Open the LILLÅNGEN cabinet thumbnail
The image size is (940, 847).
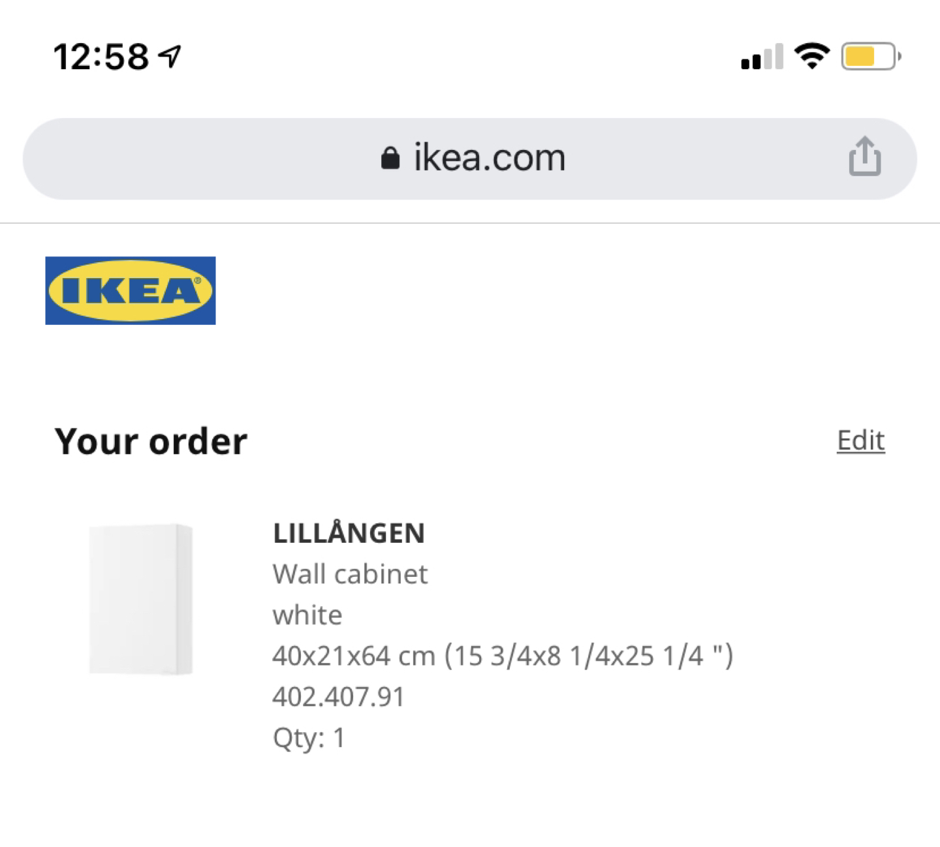click(141, 599)
